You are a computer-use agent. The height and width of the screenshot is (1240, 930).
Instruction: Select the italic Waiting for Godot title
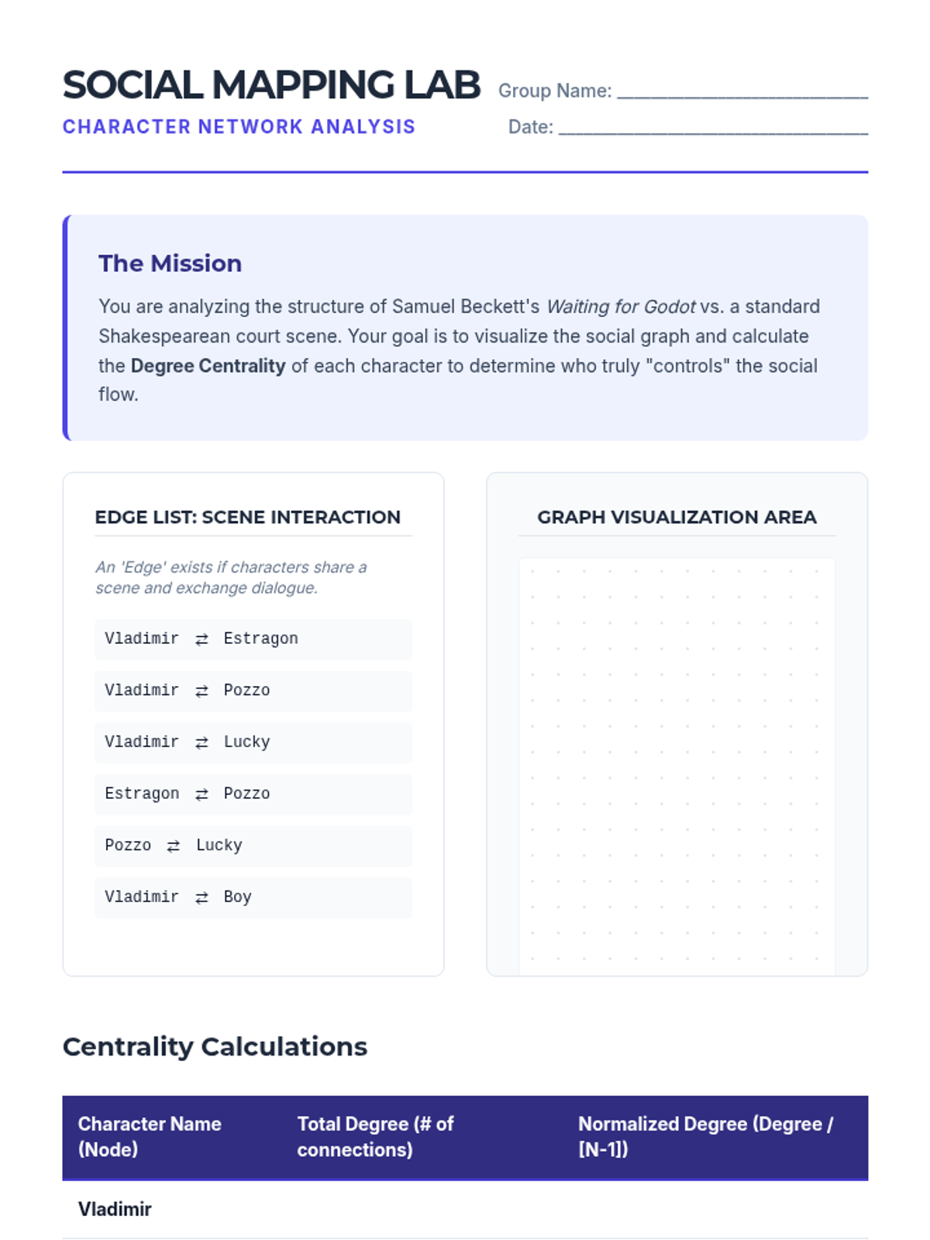620,307
